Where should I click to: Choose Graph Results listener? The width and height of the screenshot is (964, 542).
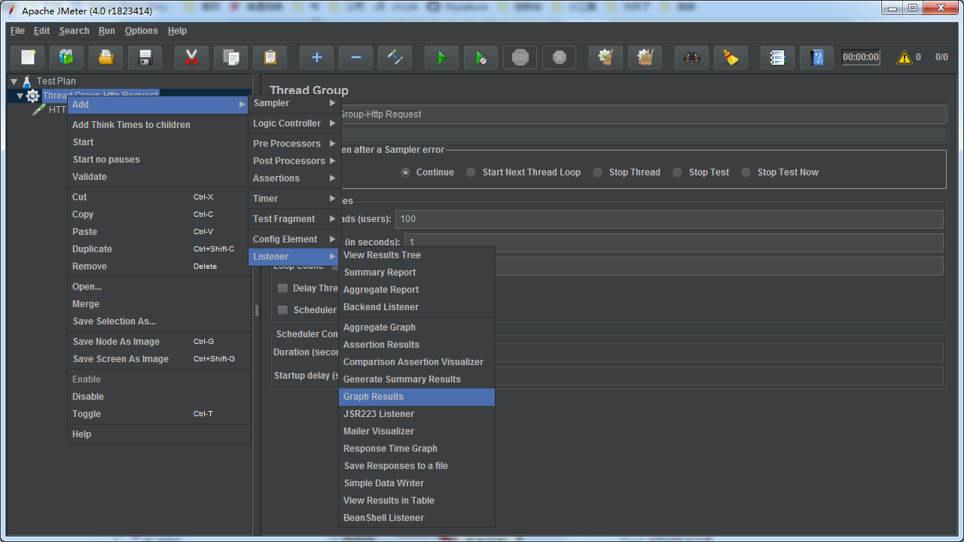tap(416, 397)
